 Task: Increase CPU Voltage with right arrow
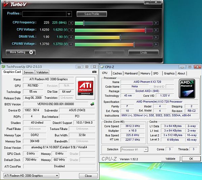point(156,30)
